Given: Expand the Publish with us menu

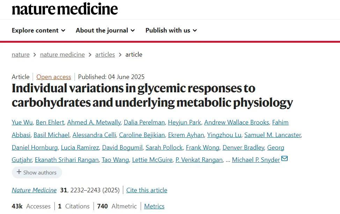Looking at the screenshot, I should click(171, 30).
